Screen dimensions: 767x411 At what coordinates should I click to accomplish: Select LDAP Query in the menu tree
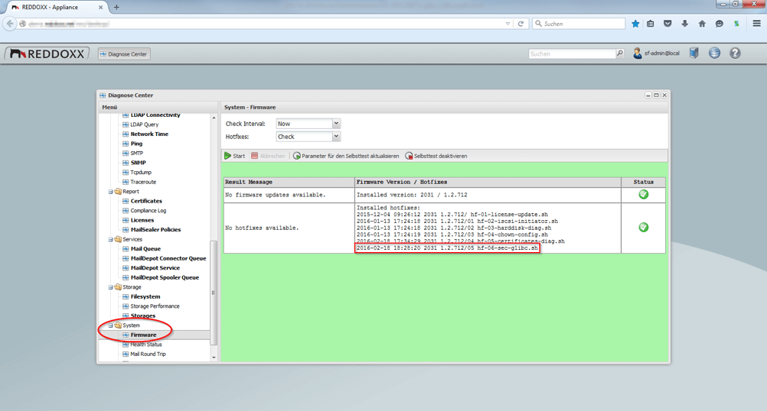pos(145,125)
